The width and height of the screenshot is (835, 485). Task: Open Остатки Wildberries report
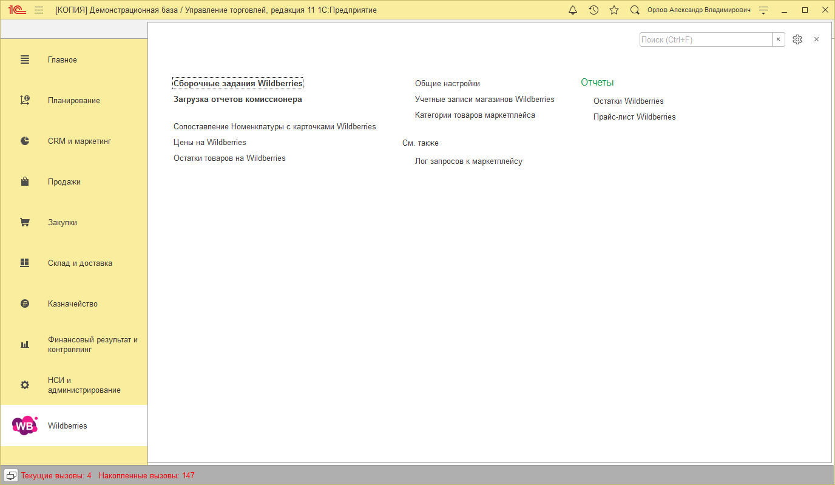[629, 101]
